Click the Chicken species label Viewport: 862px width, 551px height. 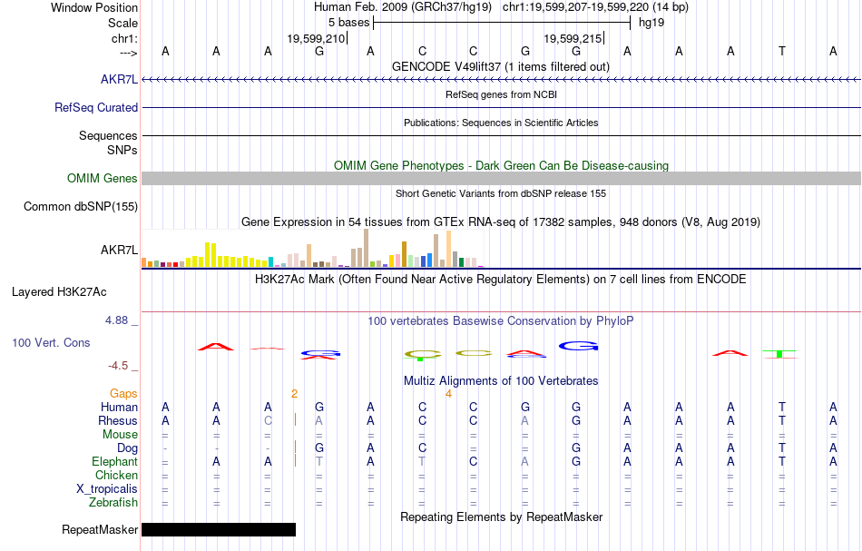pos(116,475)
